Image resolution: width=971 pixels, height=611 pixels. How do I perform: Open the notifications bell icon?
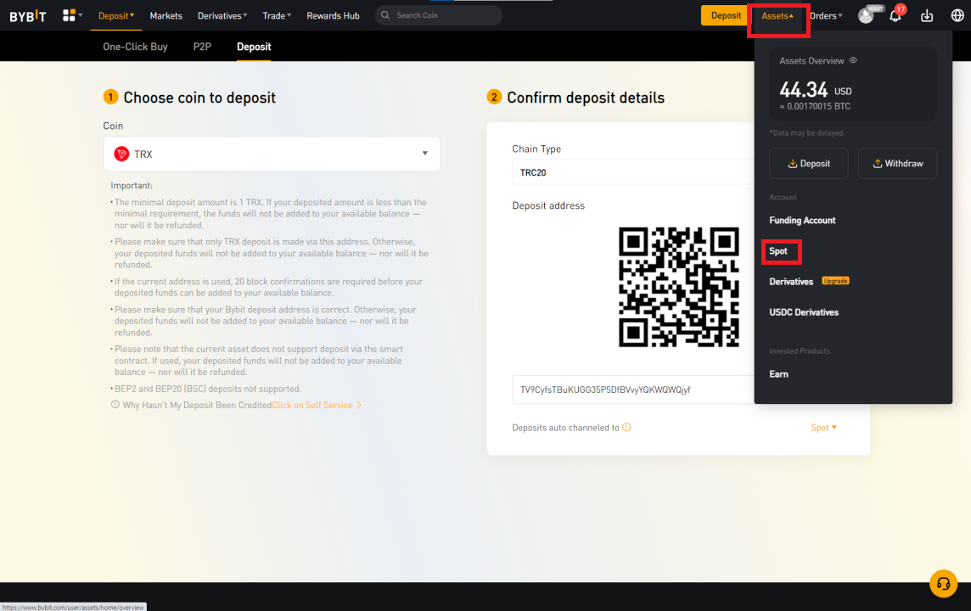pos(895,15)
